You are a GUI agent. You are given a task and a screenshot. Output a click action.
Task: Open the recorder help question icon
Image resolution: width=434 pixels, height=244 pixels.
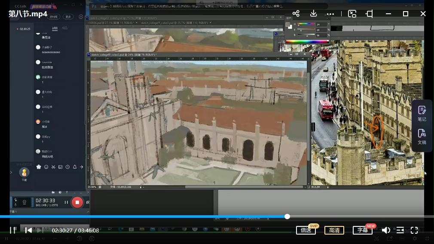[x=67, y=192]
